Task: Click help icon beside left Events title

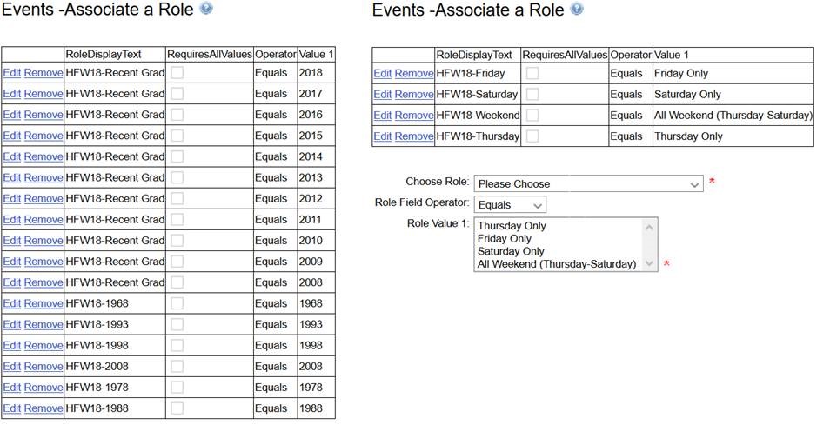Action: (205, 9)
